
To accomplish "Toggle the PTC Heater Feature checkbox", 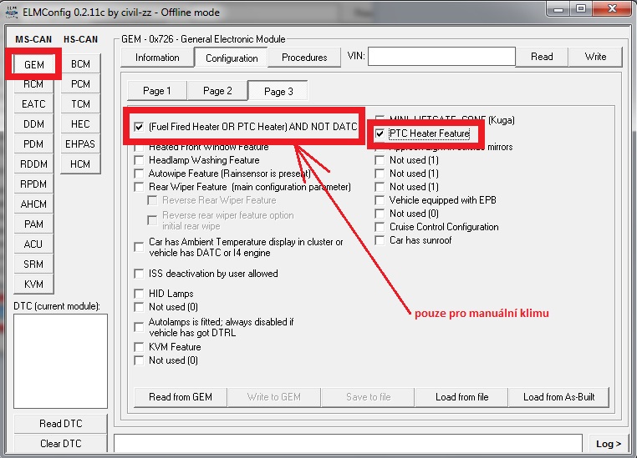I will click(380, 133).
